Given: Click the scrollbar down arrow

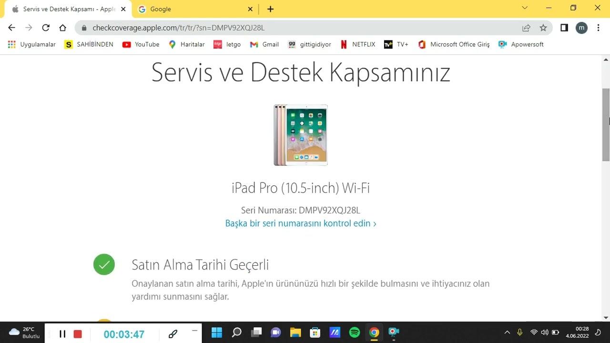Looking at the screenshot, I should click(606, 318).
